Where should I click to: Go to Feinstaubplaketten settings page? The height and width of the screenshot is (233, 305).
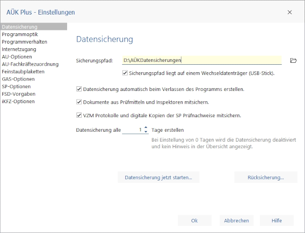pos(23,72)
